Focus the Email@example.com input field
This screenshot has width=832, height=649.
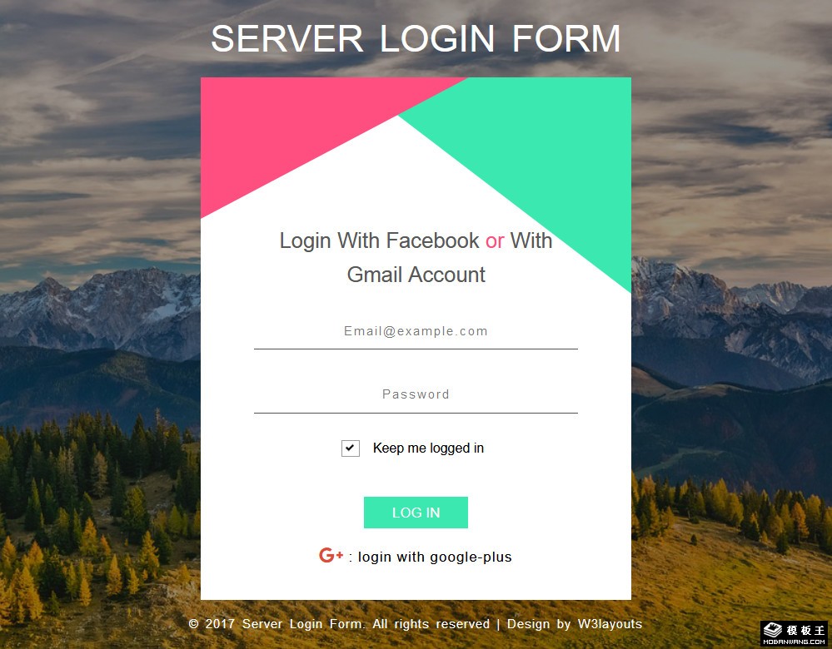(x=416, y=332)
